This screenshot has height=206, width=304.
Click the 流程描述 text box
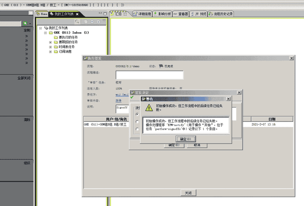(x=149, y=75)
